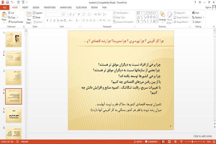216x144 pixels.
Task: Save the presentation with the disk icon
Action: 8,2
